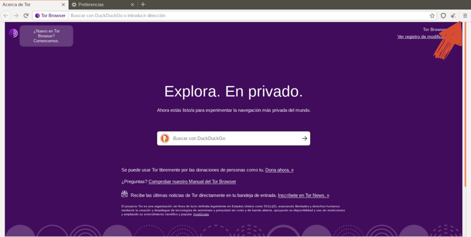Bookmark this page with the star icon
Screen dimensions: 471x237
pos(432,16)
